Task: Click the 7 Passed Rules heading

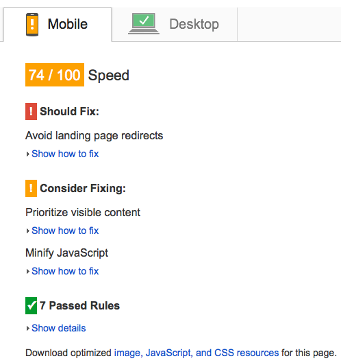Action: 79,305
